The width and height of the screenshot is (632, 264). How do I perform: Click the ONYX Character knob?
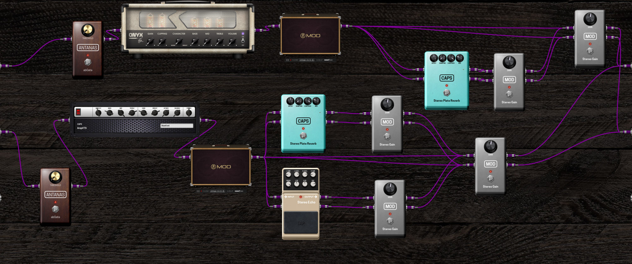point(179,41)
